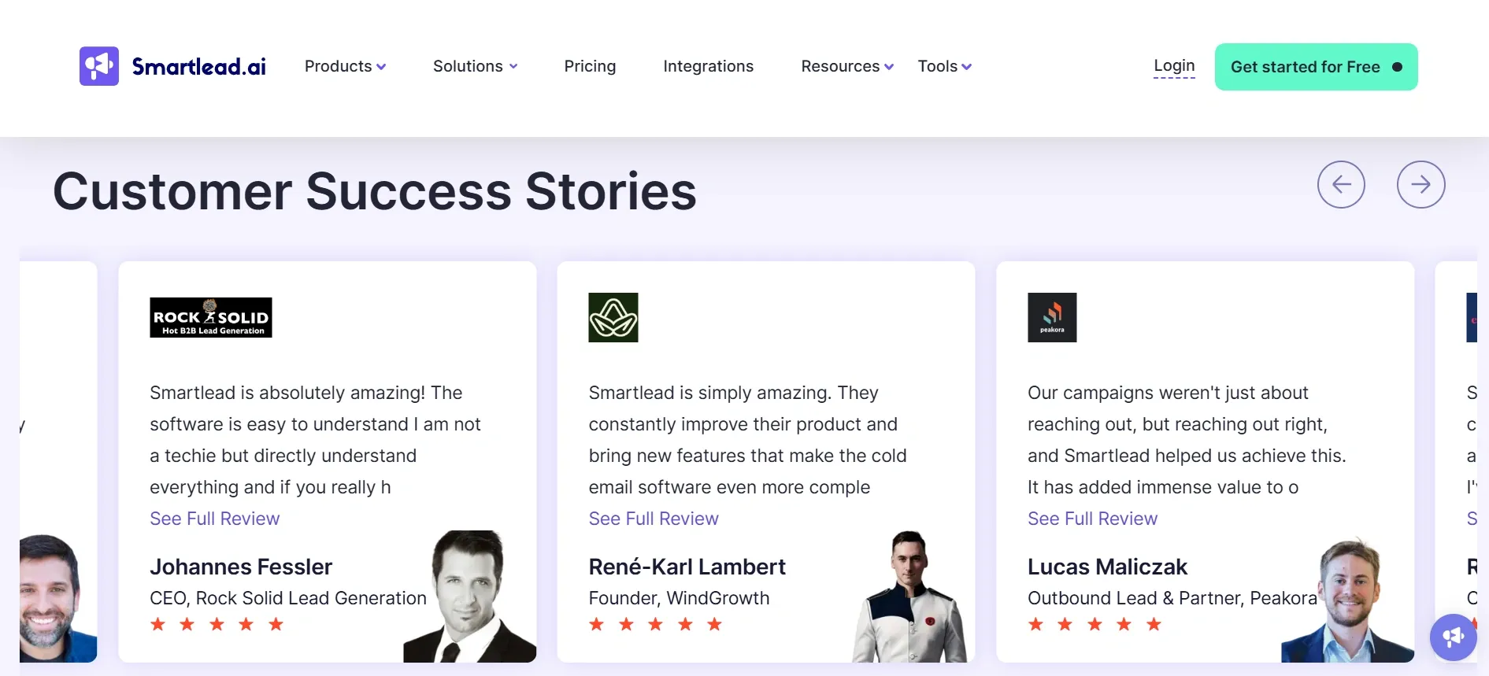Open the full review for Lucas Maliczak
The image size is (1489, 676).
[x=1092, y=519]
